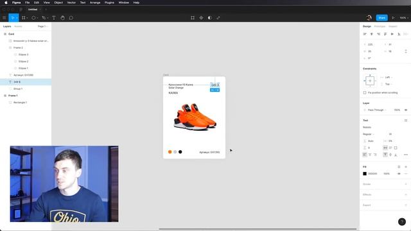Click text vertical align top icon
The image size is (411, 231).
(x=385, y=155)
